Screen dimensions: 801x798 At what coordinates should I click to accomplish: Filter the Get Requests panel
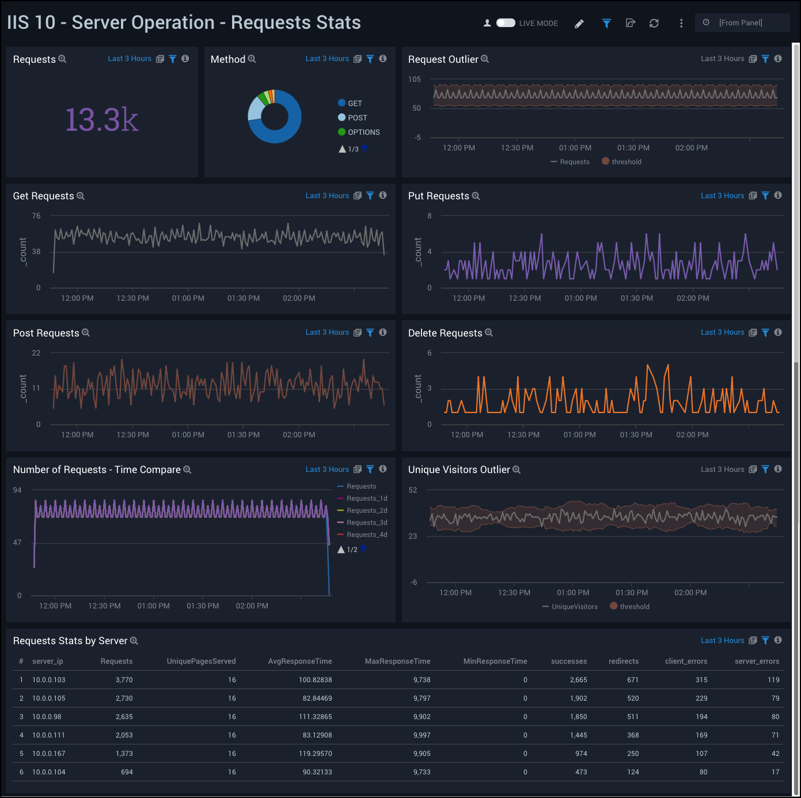pyautogui.click(x=370, y=196)
